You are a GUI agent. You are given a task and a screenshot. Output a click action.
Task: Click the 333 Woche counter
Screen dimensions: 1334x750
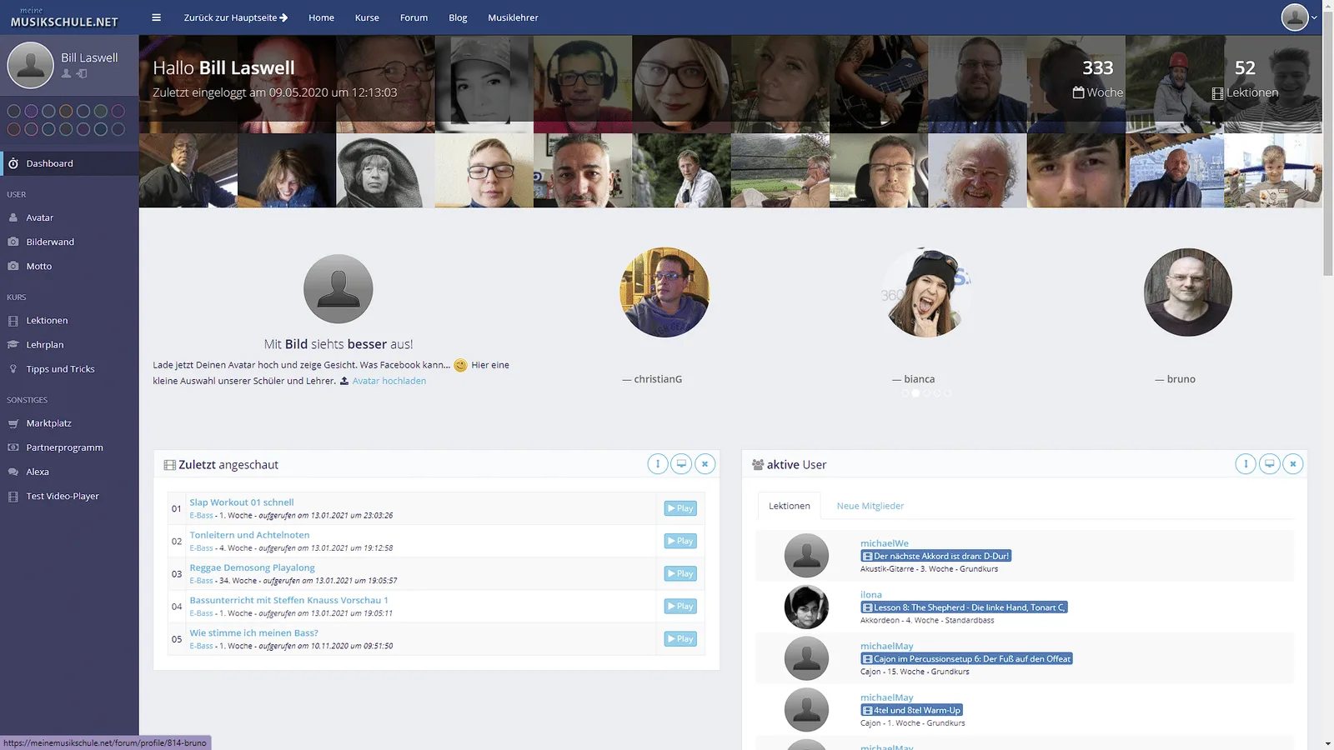click(x=1097, y=79)
